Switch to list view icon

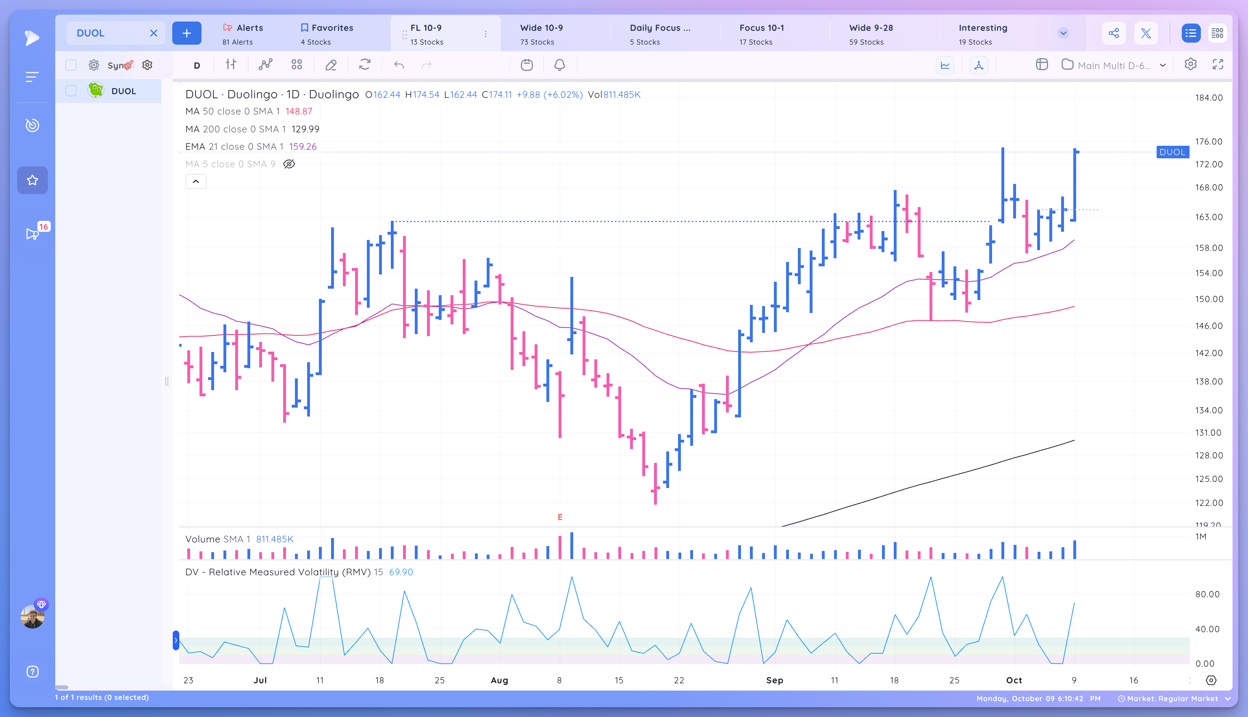tap(1191, 33)
